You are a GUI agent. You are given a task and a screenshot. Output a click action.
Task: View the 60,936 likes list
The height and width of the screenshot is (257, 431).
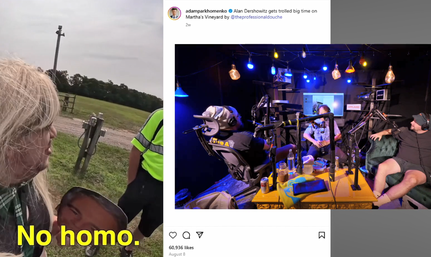(x=181, y=247)
